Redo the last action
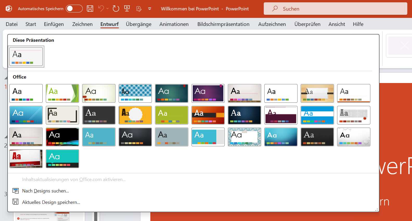The width and height of the screenshot is (412, 221). coord(116,9)
